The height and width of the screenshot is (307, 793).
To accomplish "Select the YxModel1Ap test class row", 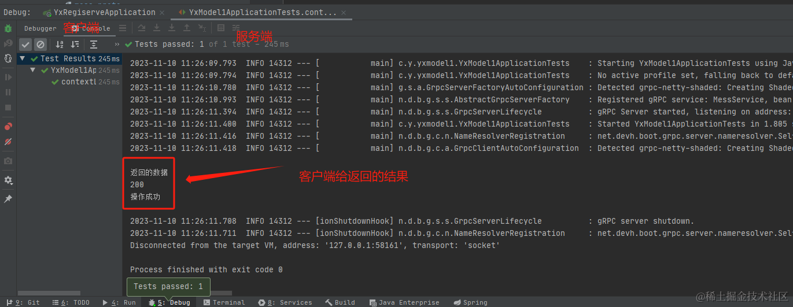I will click(69, 71).
